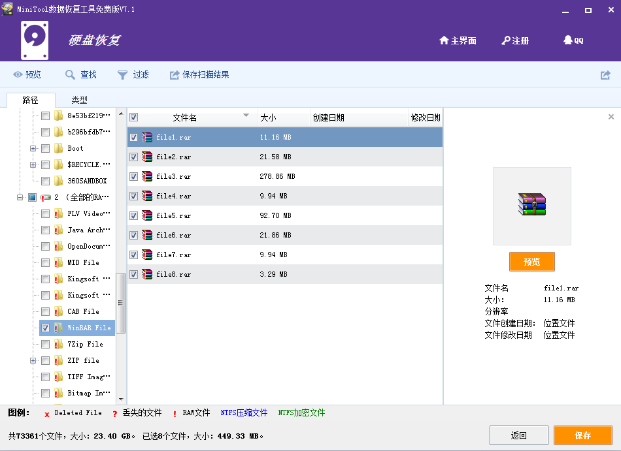
Task: Click the 360SANDBOX folder icon
Action: pyautogui.click(x=58, y=181)
